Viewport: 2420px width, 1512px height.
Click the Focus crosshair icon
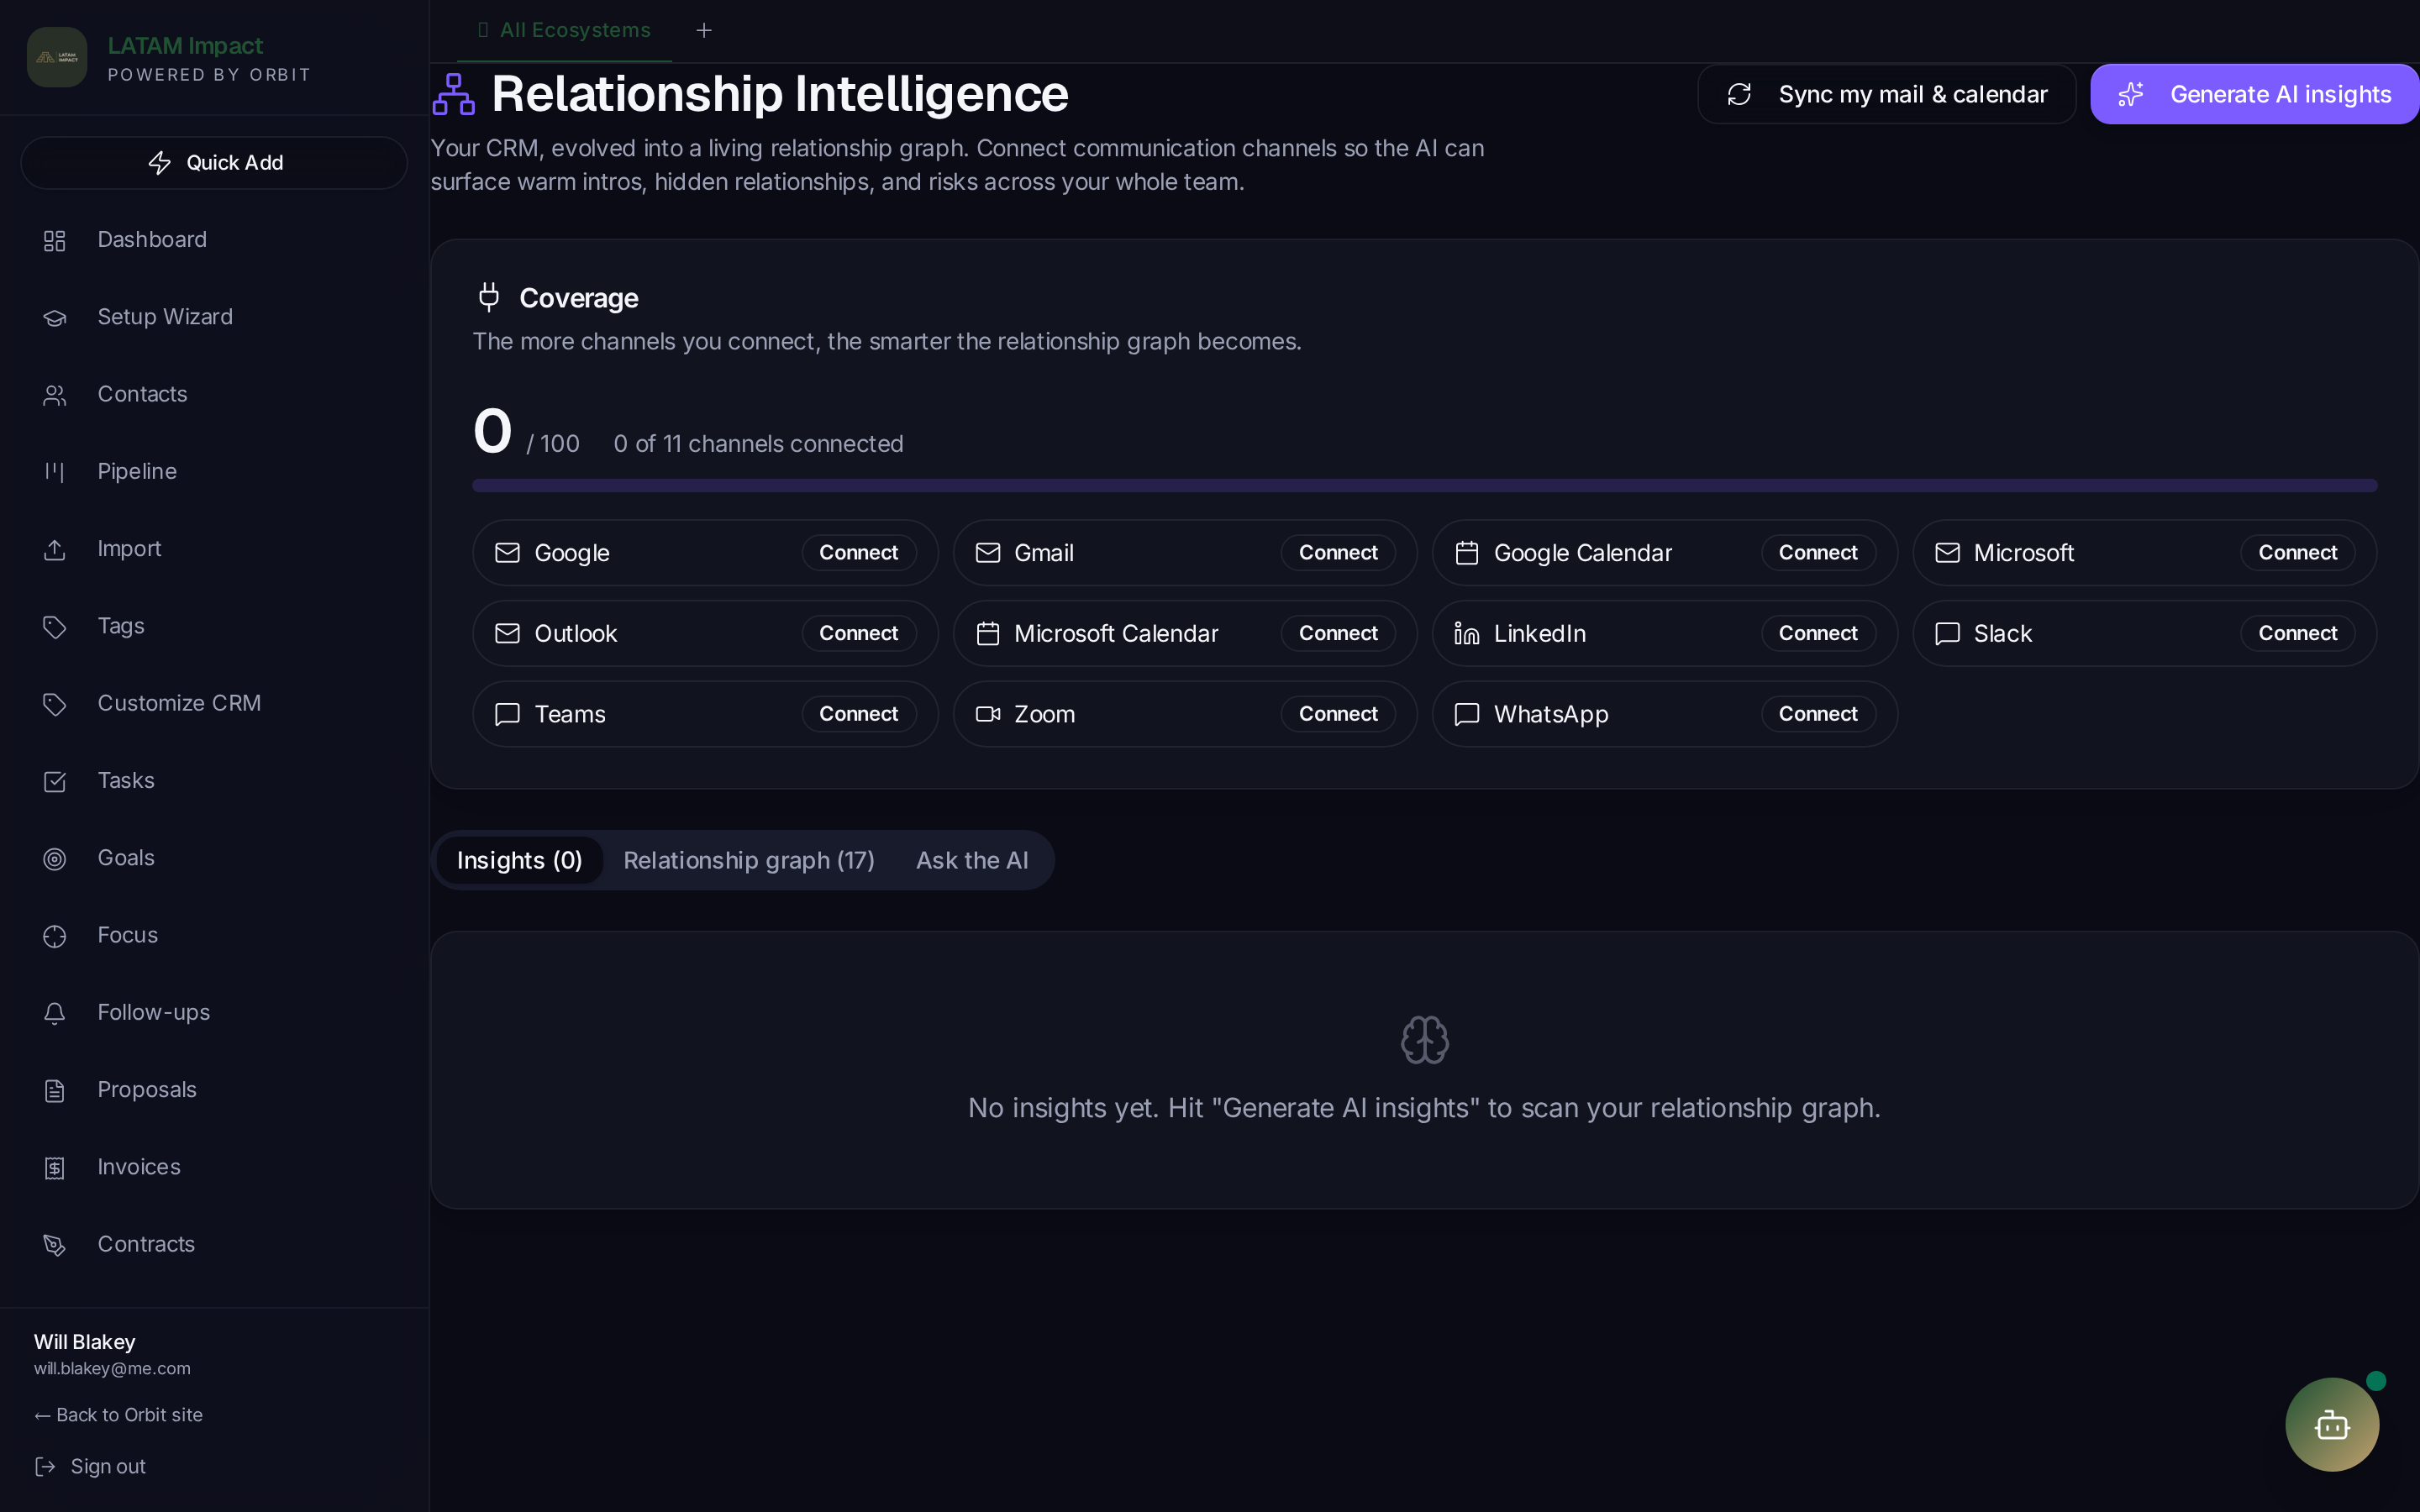click(55, 936)
